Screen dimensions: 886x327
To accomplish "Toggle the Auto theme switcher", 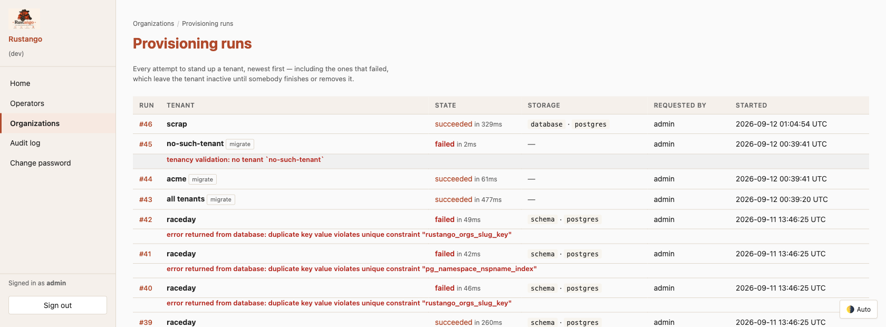I will pyautogui.click(x=859, y=309).
